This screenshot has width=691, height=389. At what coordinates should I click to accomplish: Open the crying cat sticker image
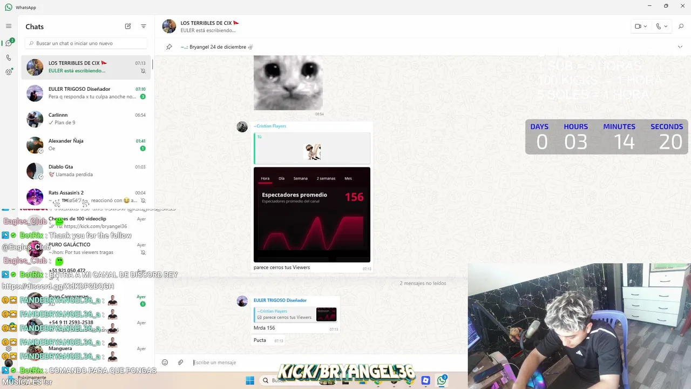pyautogui.click(x=288, y=82)
